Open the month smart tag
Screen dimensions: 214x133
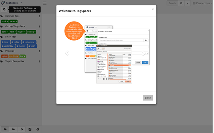pyautogui.click(x=22, y=46)
